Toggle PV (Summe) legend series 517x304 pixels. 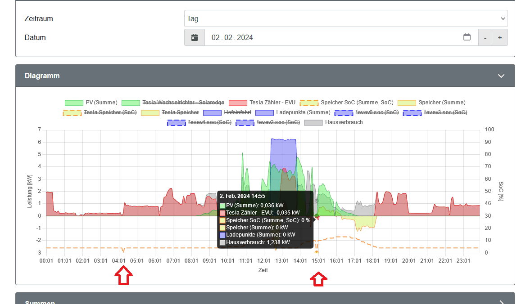(91, 103)
